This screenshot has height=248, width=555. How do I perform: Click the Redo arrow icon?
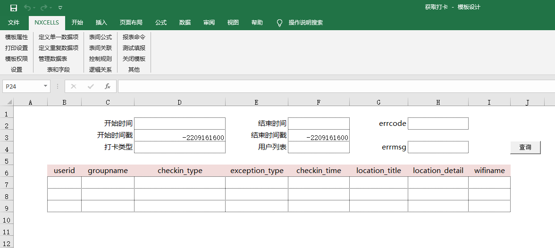tap(44, 8)
